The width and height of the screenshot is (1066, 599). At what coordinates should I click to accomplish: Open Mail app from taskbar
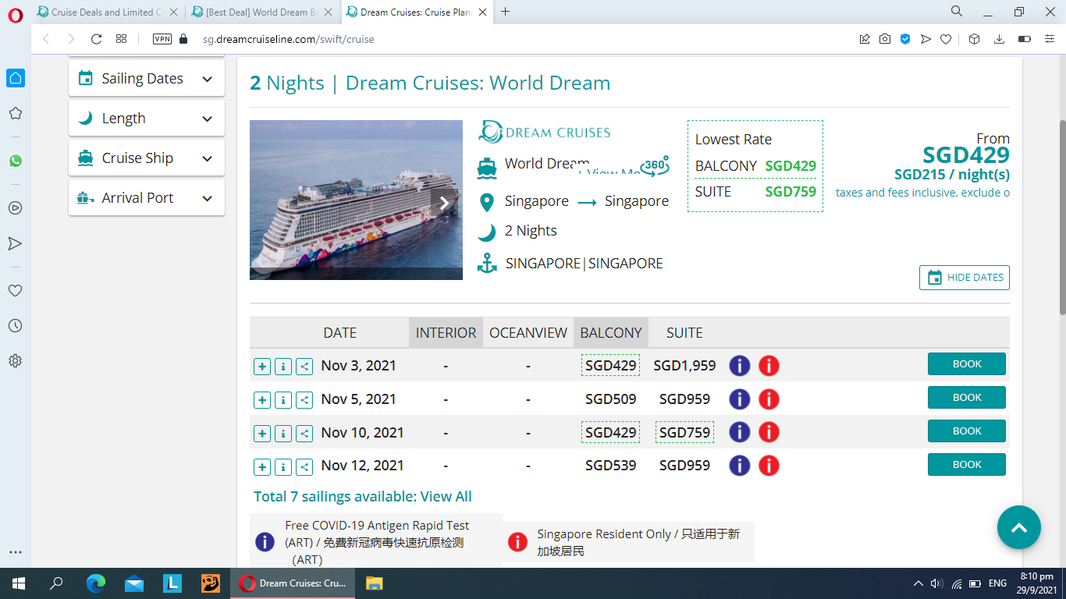134,583
